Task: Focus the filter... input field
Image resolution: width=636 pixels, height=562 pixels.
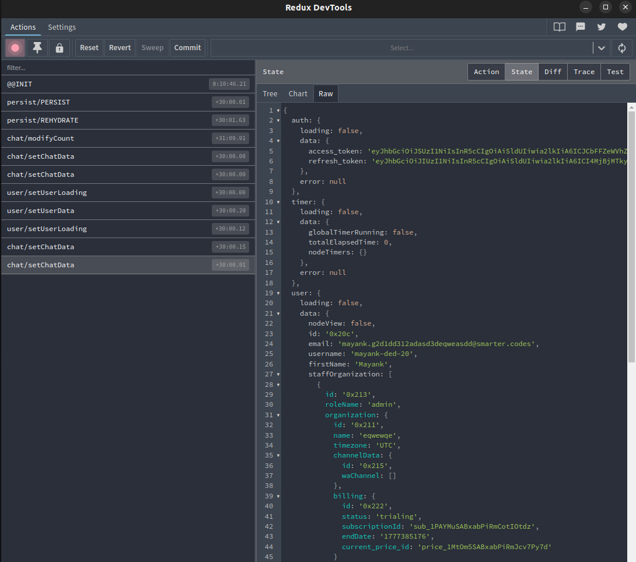Action: pyautogui.click(x=128, y=68)
